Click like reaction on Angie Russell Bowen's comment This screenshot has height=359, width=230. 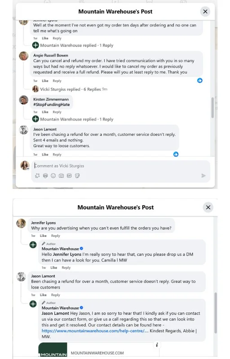pos(200,80)
